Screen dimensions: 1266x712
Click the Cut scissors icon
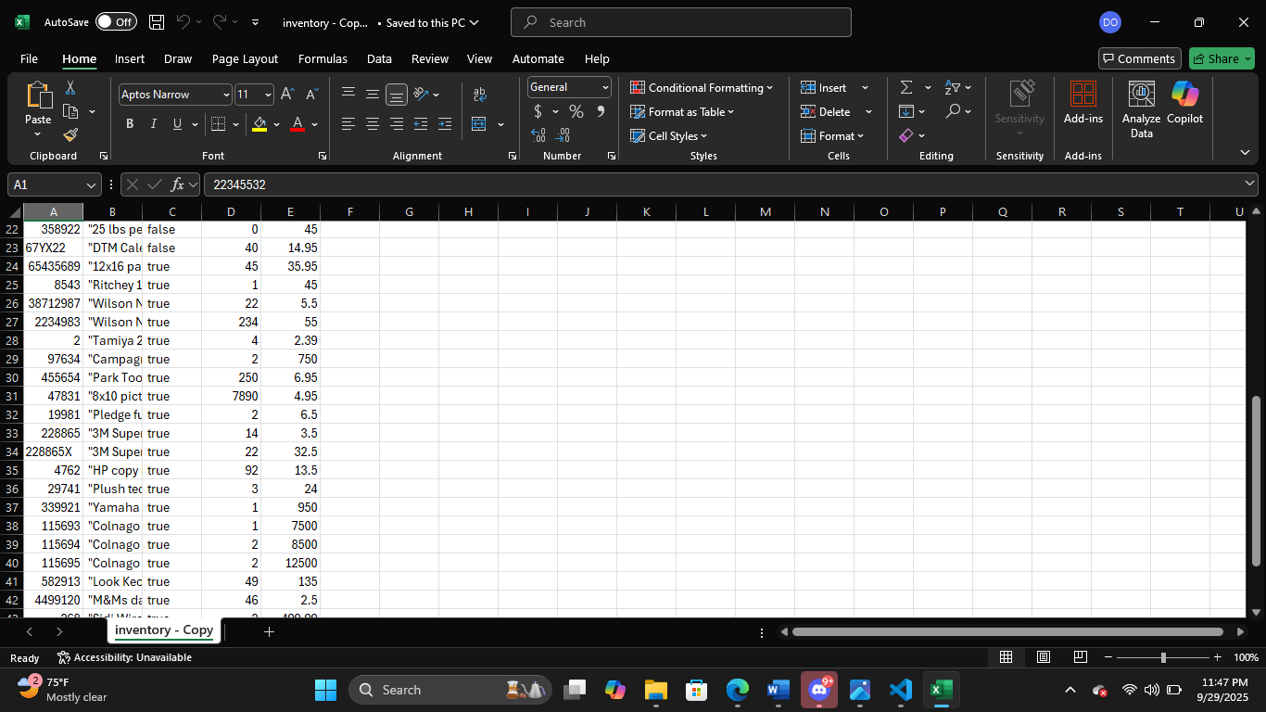[70, 88]
